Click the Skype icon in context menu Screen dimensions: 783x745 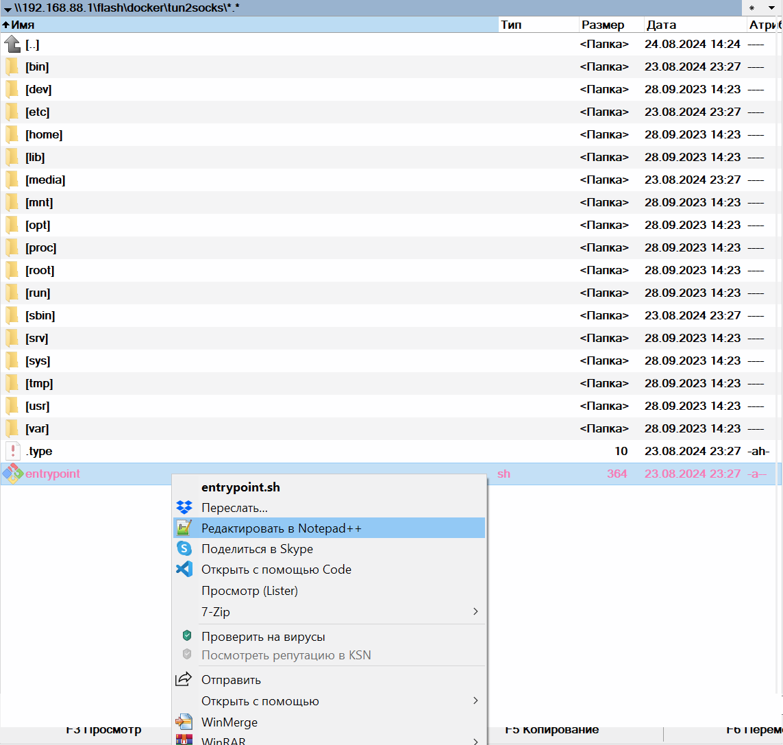184,548
